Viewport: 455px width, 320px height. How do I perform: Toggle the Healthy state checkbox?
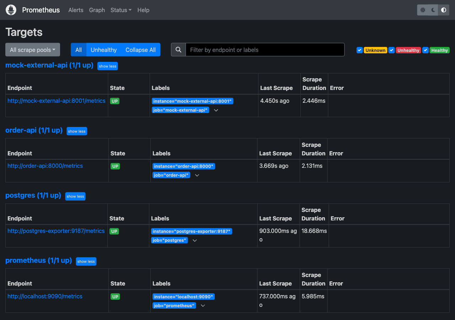(x=425, y=50)
